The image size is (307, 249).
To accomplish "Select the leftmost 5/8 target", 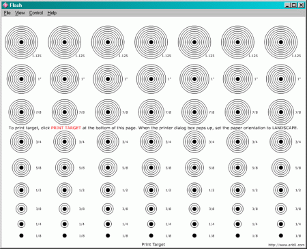I will click(x=21, y=168).
